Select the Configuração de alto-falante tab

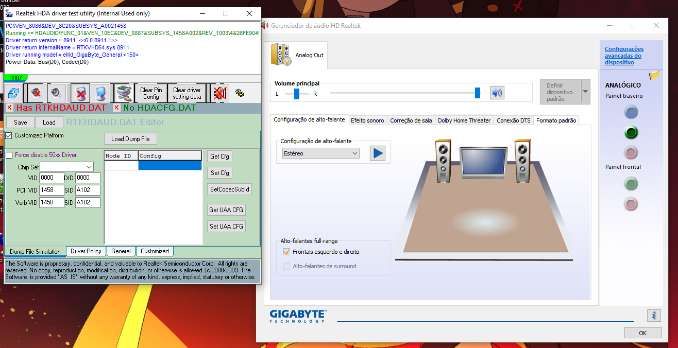click(x=310, y=120)
